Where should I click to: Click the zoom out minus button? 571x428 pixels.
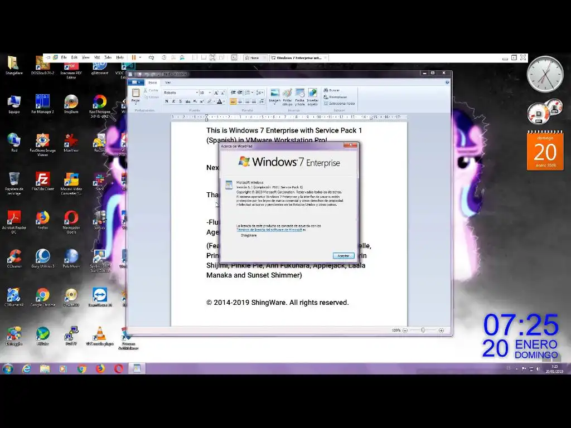tap(405, 330)
